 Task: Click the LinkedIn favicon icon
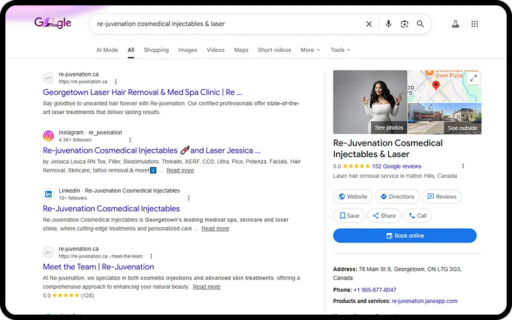tap(49, 194)
